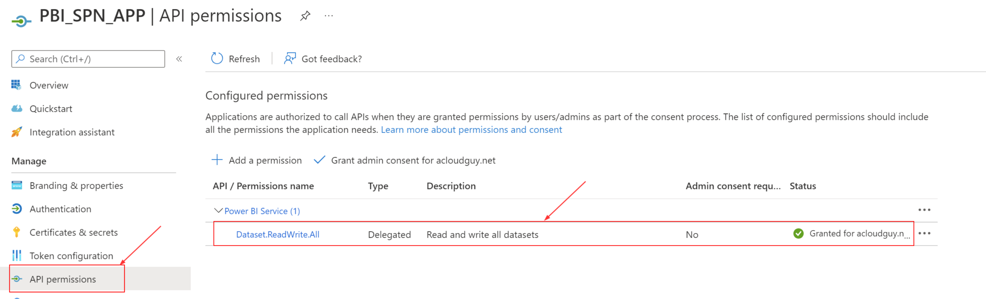The height and width of the screenshot is (299, 986).
Task: Collapse the left navigation pane
Action: pyautogui.click(x=179, y=59)
